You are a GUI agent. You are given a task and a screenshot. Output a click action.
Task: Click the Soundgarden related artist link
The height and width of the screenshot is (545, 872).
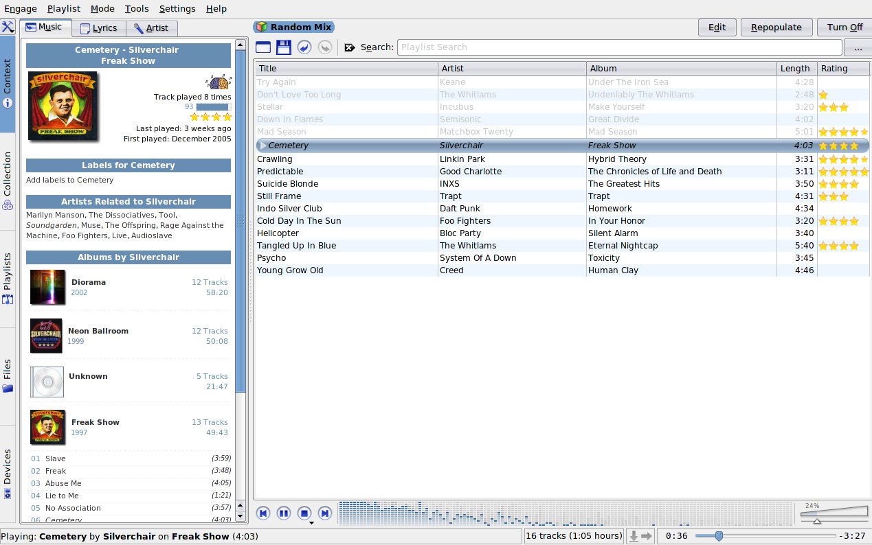51,225
